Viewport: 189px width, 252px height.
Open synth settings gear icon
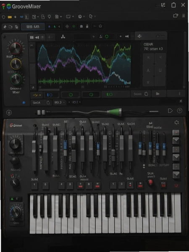(177, 123)
